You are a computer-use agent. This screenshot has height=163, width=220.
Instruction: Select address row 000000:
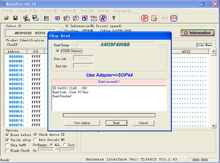17,57
